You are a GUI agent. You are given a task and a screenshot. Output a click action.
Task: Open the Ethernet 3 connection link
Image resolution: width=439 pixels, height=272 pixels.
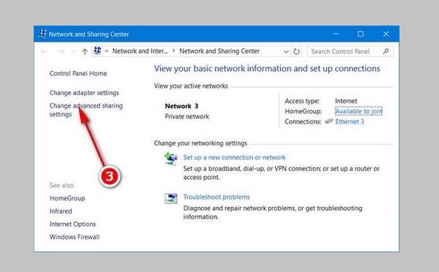(x=350, y=121)
